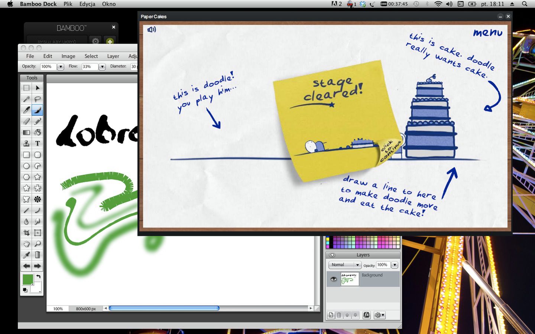
Task: Select the straight line tool
Action: [26, 210]
